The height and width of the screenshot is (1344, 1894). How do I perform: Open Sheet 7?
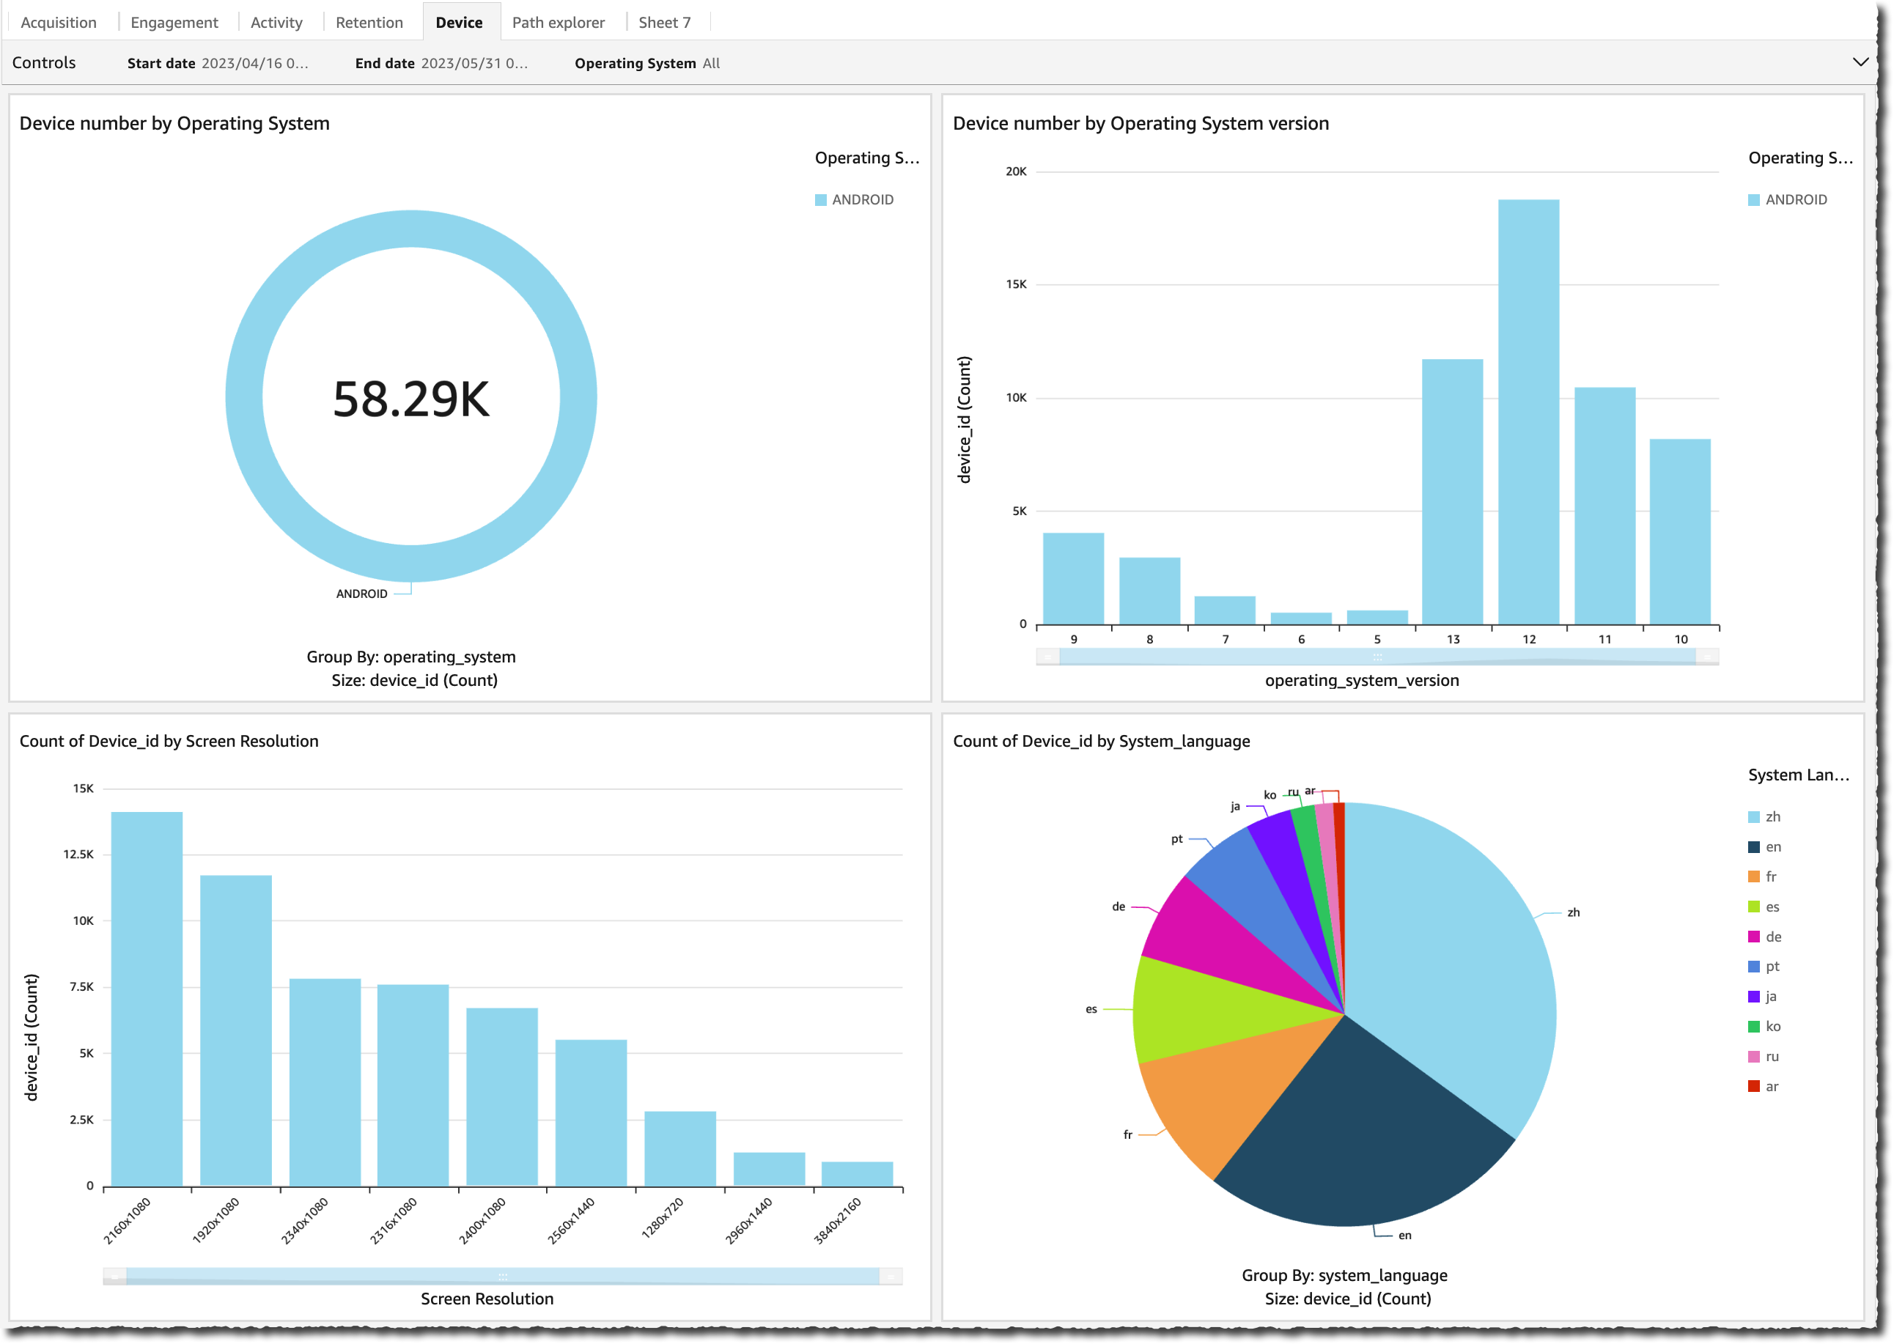pos(665,22)
